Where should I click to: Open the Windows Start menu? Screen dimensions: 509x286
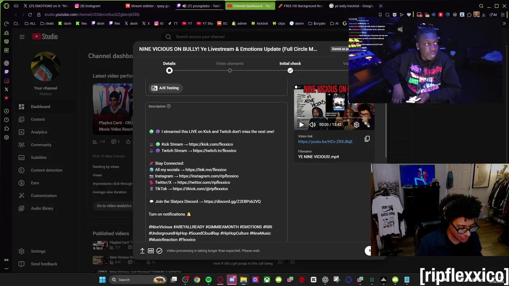(x=102, y=280)
